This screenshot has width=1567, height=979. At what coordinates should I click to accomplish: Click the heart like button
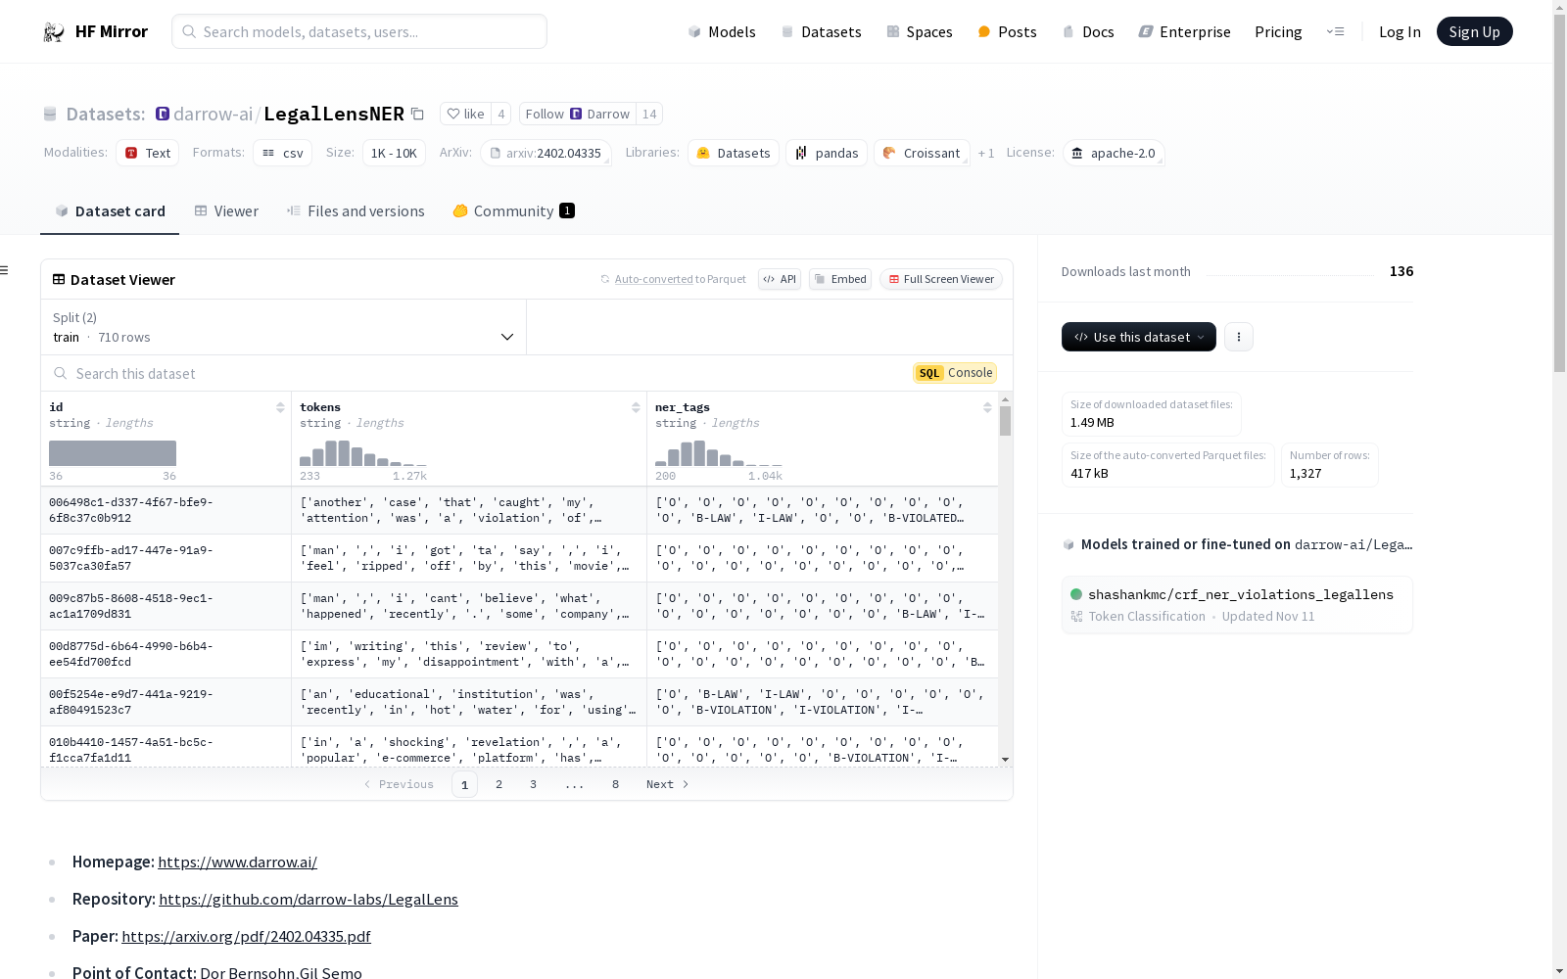tap(465, 114)
